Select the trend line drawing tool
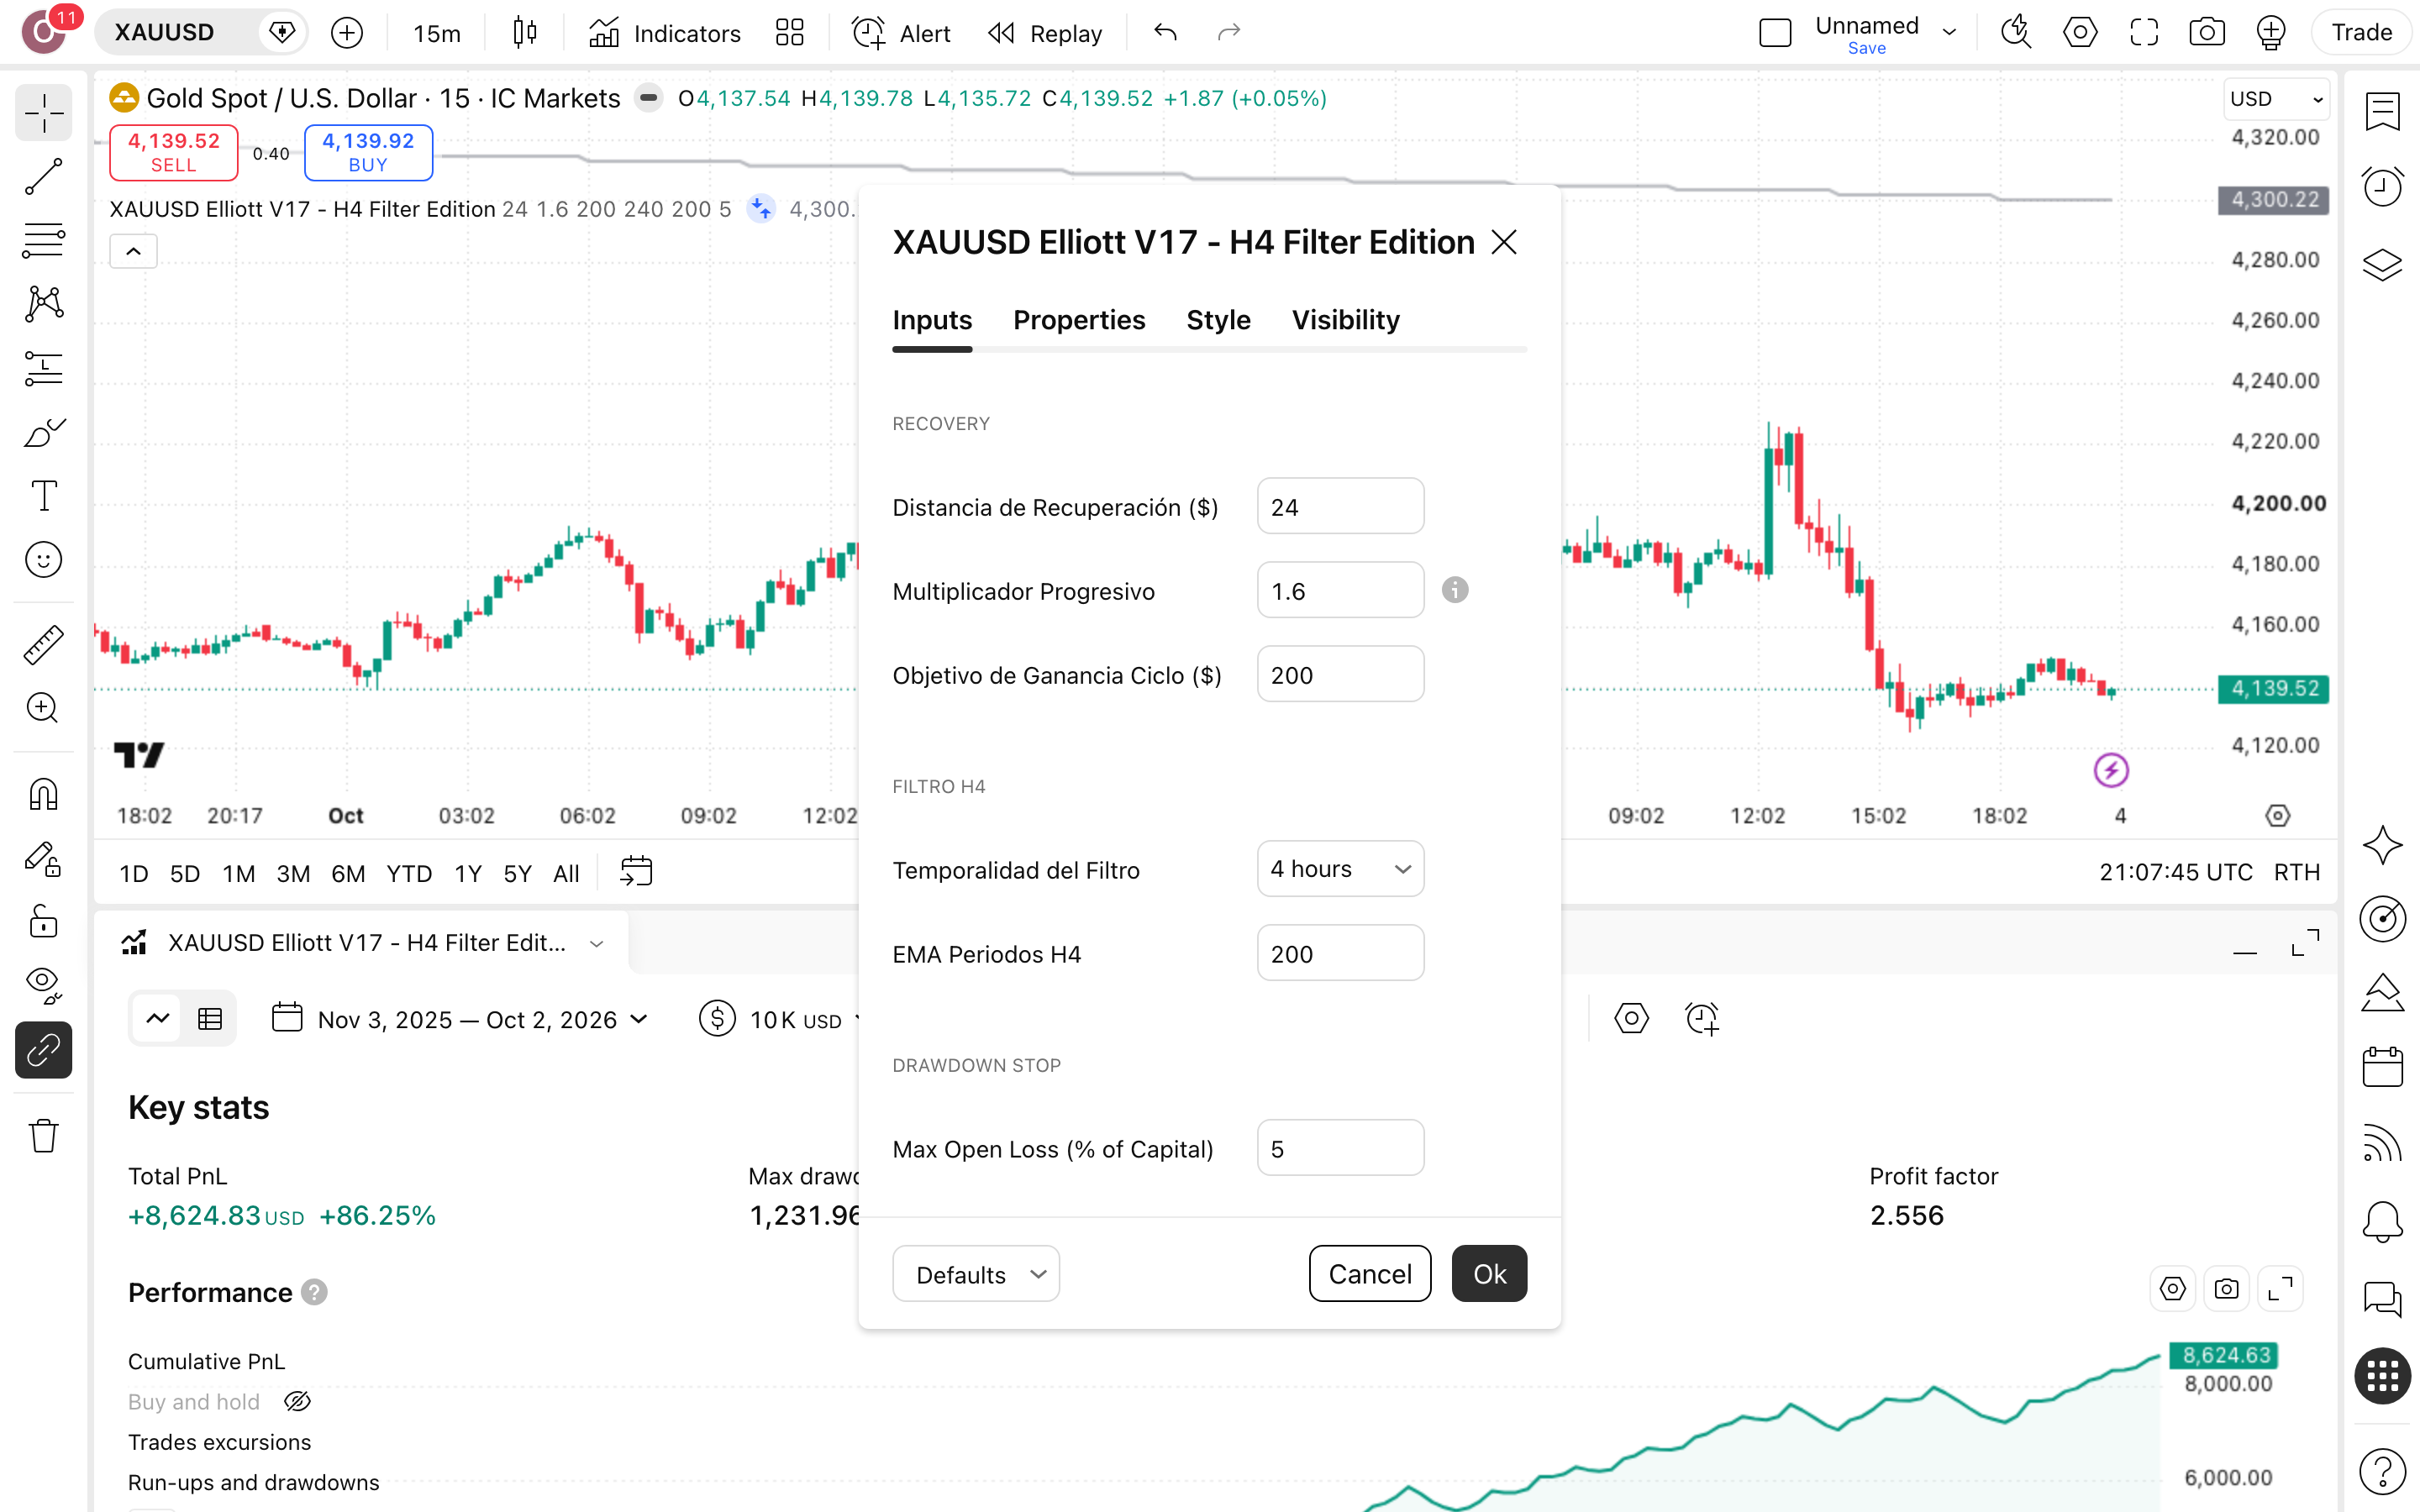Viewport: 2420px width, 1512px height. click(x=43, y=177)
